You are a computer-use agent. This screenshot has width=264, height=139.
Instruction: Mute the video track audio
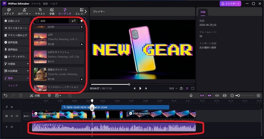pyautogui.click(x=17, y=116)
